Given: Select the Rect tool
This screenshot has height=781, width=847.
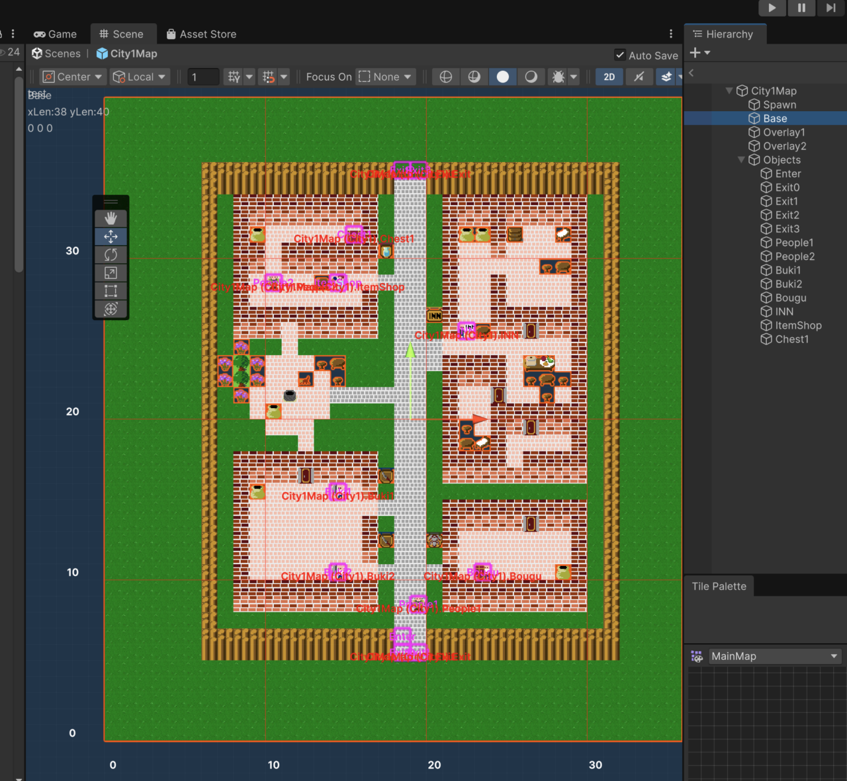Looking at the screenshot, I should pos(111,291).
